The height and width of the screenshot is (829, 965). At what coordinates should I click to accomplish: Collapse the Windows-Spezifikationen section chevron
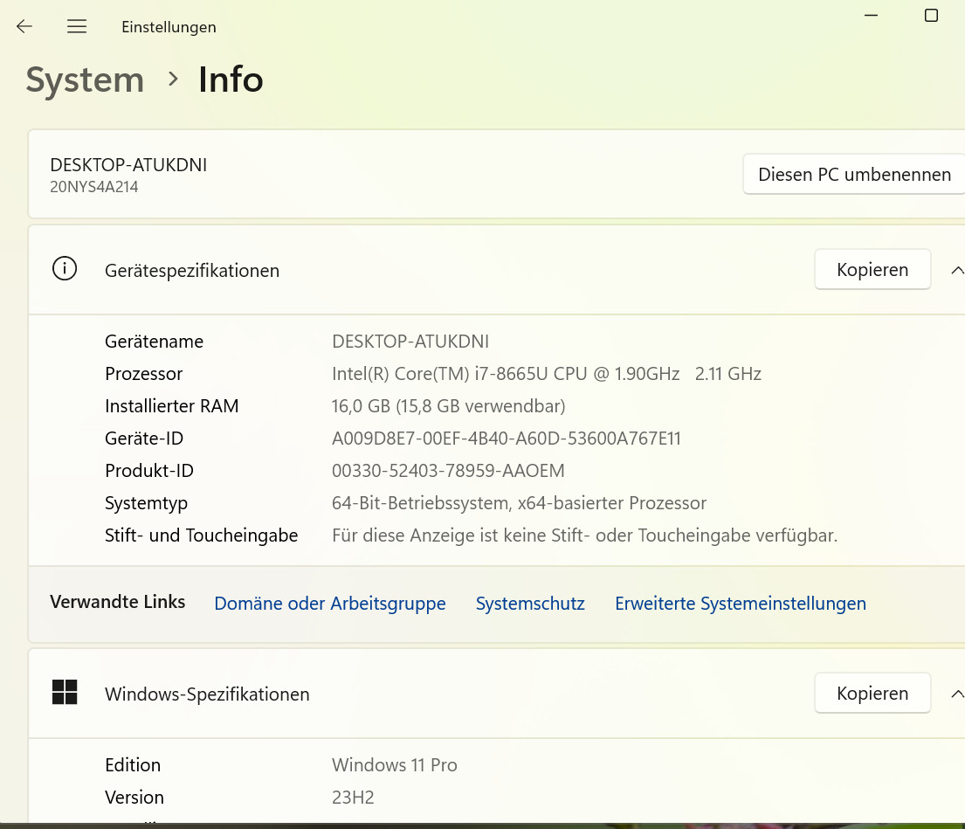pos(957,694)
